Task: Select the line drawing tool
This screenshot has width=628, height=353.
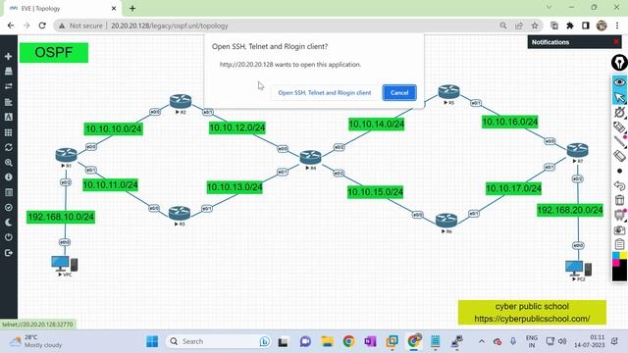Action: (x=619, y=141)
